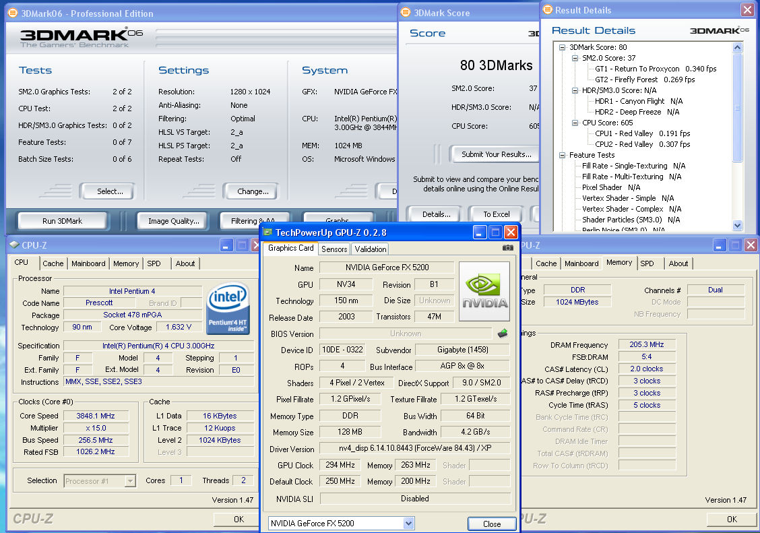The image size is (760, 533).
Task: Click the Details... button in 3DMark Score
Action: coord(436,214)
